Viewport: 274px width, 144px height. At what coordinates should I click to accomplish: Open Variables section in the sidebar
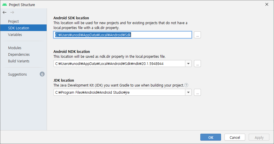pyautogui.click(x=23, y=34)
